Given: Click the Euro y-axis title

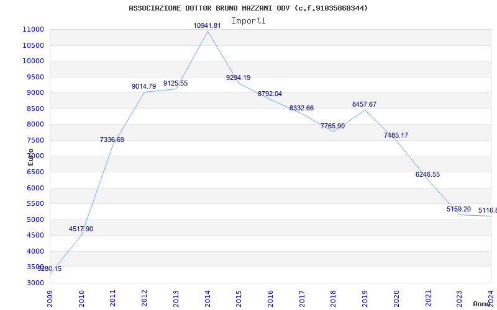Looking at the screenshot, I should [30, 157].
